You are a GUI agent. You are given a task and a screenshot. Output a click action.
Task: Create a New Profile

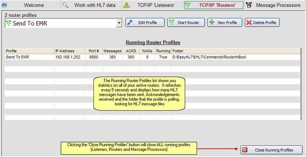pyautogui.click(x=225, y=22)
